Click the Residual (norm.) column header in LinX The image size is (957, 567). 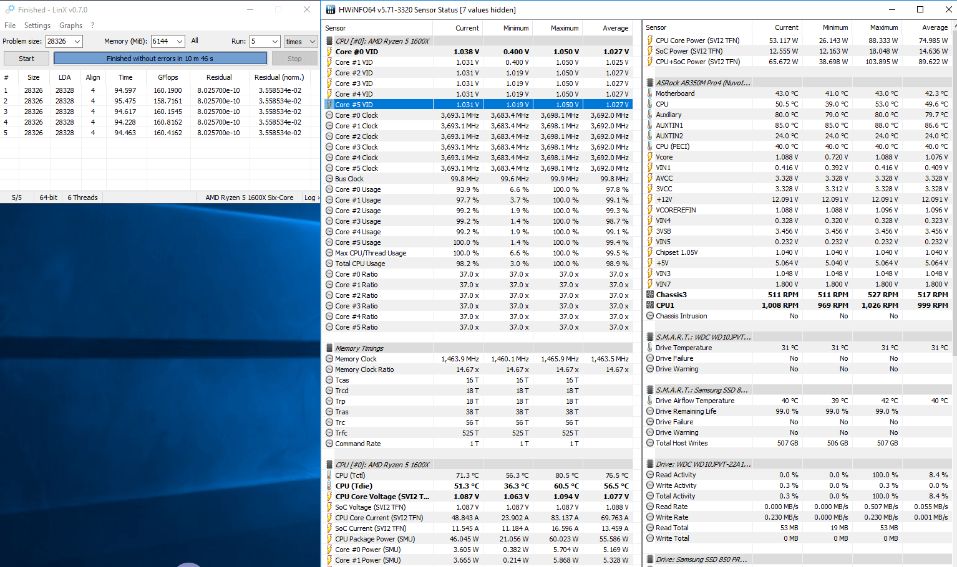[x=279, y=77]
